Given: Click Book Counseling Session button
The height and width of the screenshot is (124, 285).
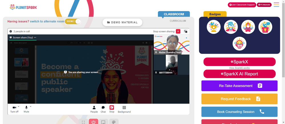Looking at the screenshot, I should coord(239,112).
